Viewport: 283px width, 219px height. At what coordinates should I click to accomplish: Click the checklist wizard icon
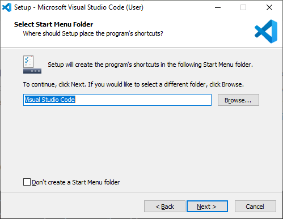[28, 62]
